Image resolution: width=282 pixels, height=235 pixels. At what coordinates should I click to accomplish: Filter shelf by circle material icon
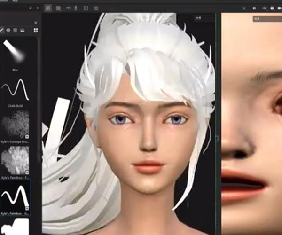[x=8, y=30]
